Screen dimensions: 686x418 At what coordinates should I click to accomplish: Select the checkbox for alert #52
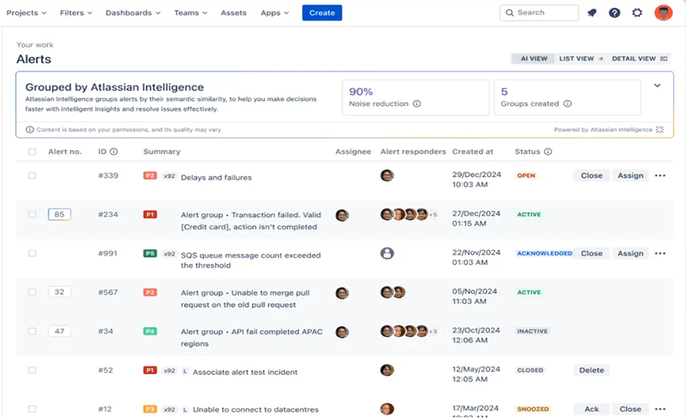(32, 370)
